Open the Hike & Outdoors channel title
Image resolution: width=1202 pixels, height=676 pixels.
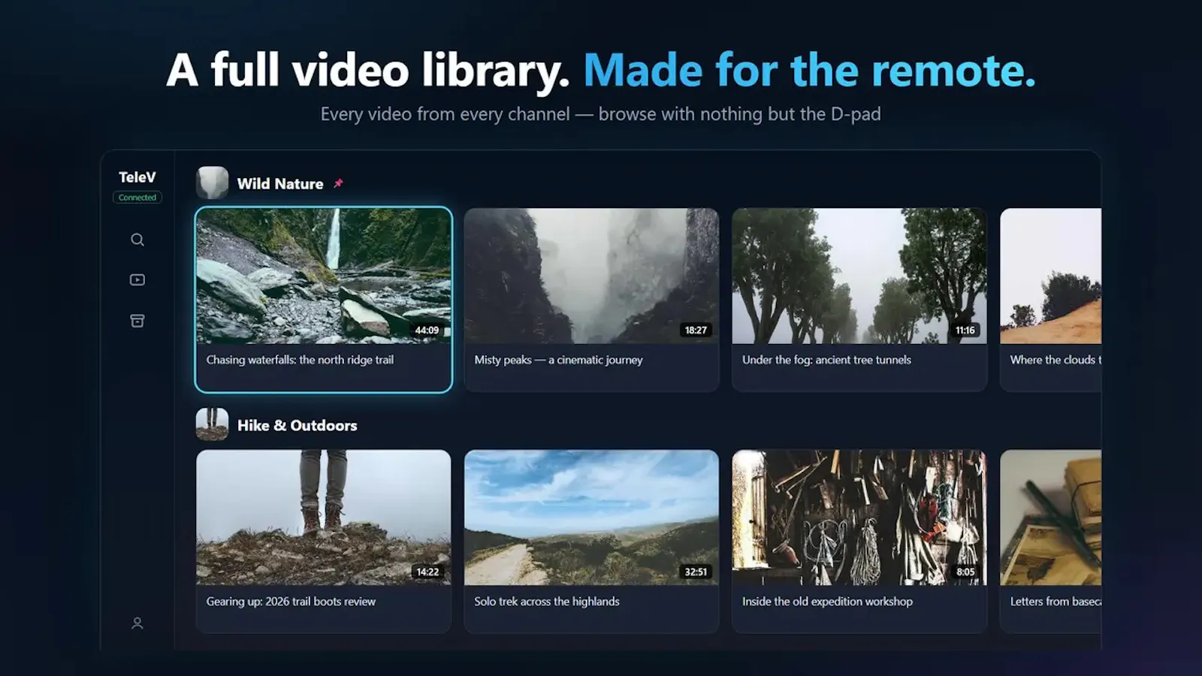tap(297, 425)
